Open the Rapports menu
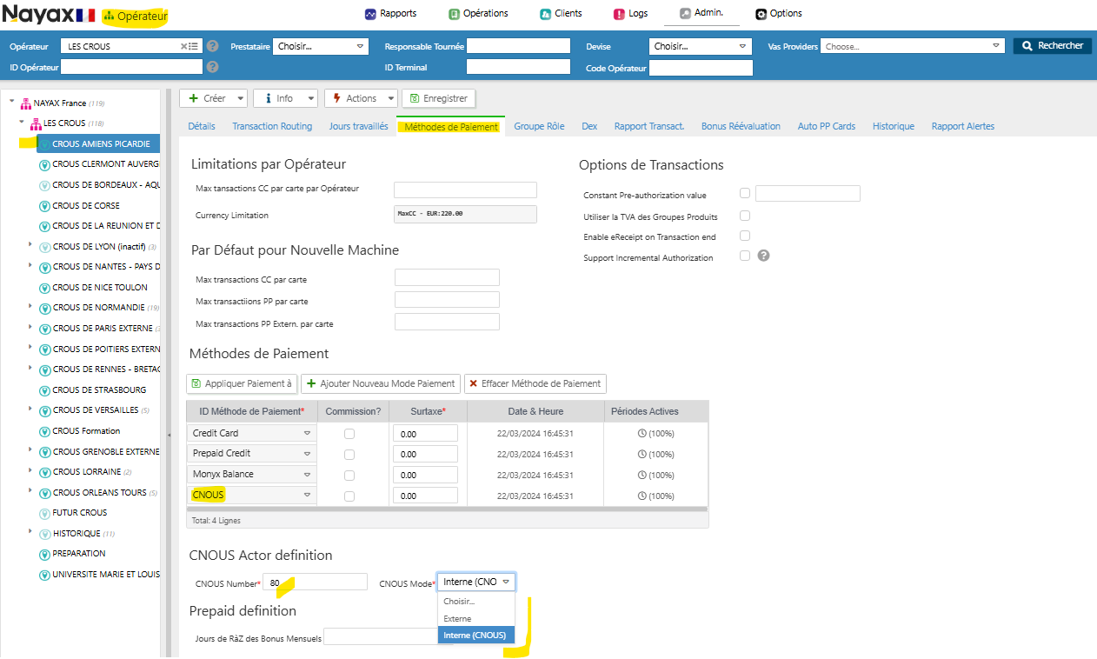Image resolution: width=1097 pixels, height=659 pixels. click(390, 13)
